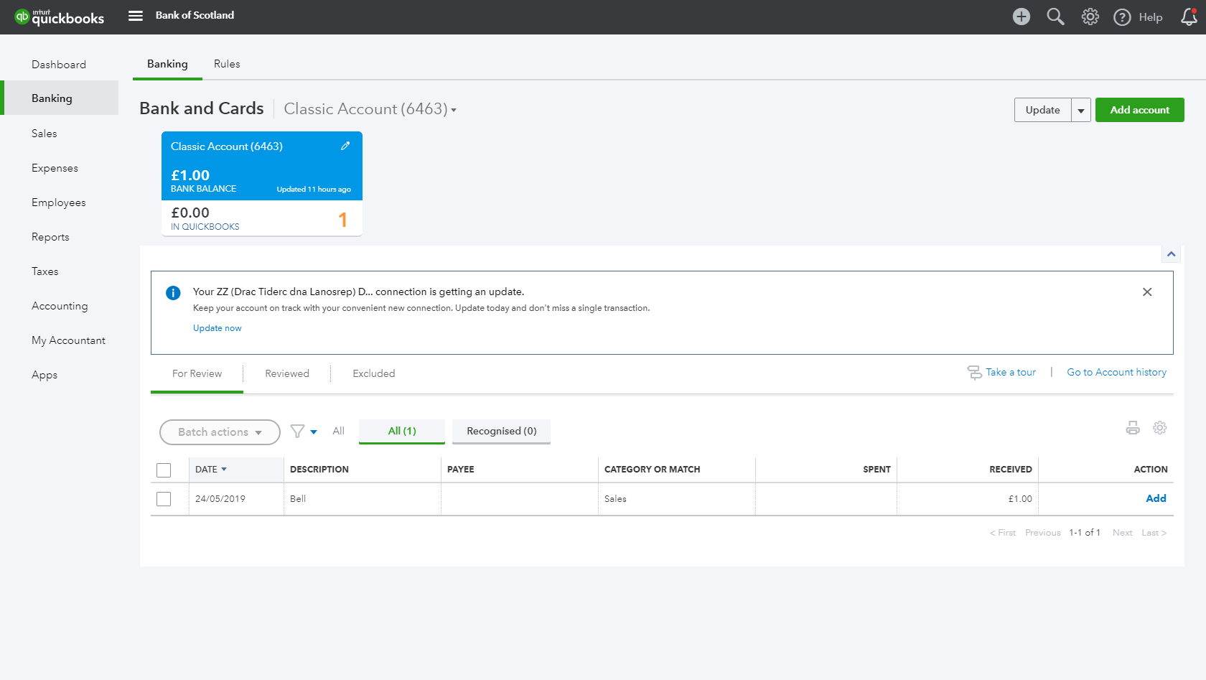
Task: Open the Classic Account (6463) dropdown
Action: tap(370, 109)
